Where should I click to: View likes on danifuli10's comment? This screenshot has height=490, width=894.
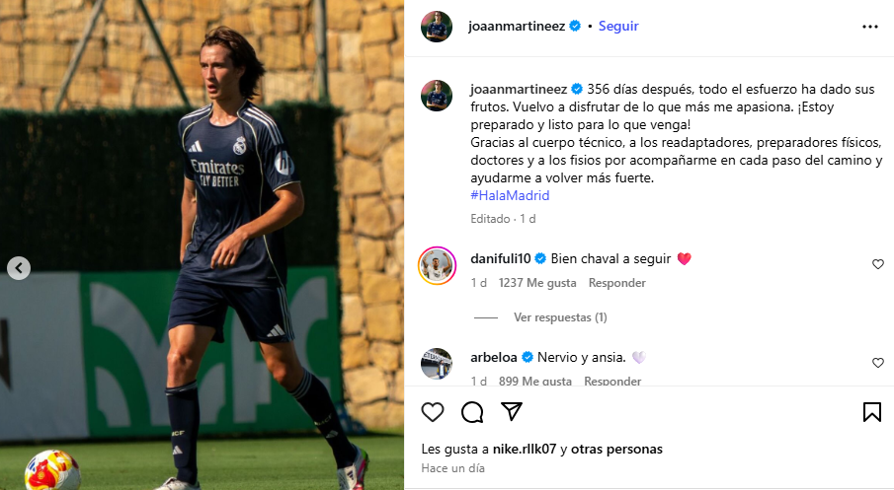(x=537, y=283)
